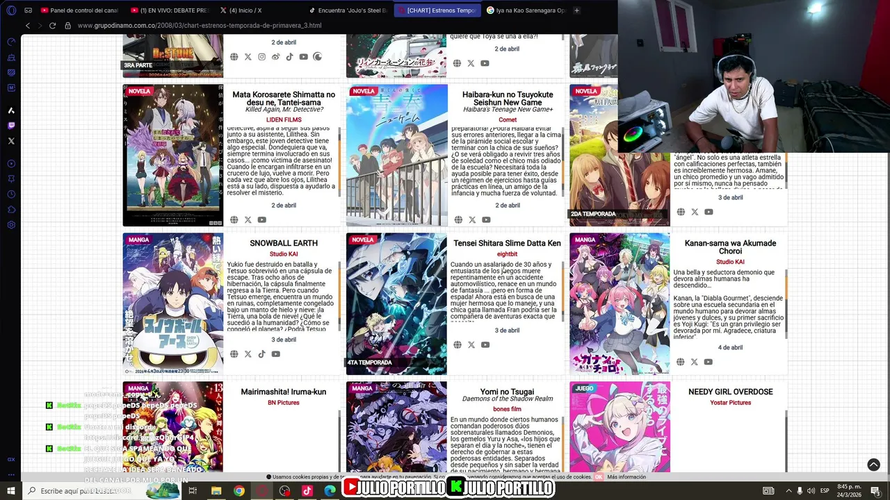Open the YouTube icon for Kanan-sama wa Akumade Choroi
The image size is (890, 500).
coord(708,362)
